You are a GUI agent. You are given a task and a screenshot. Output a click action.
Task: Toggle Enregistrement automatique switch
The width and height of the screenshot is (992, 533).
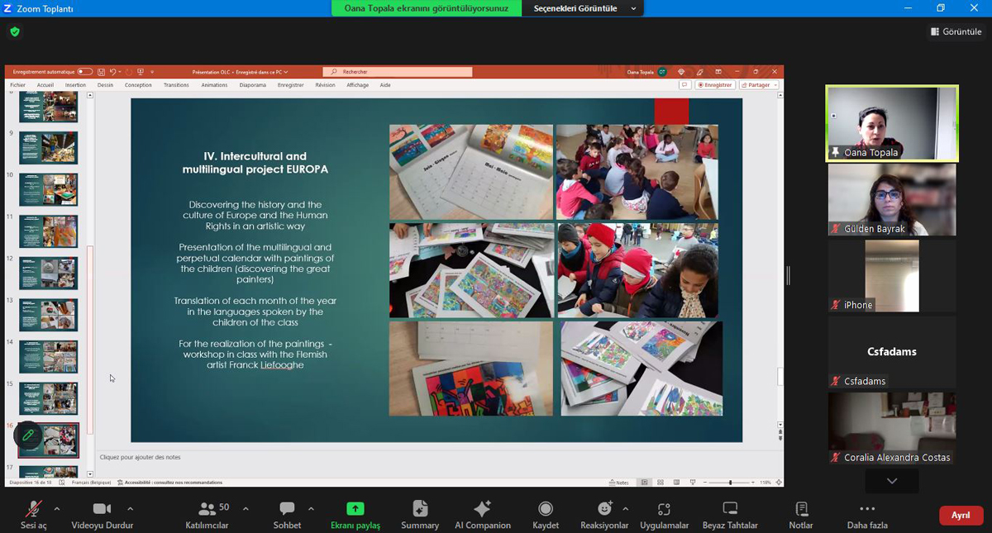pyautogui.click(x=84, y=72)
